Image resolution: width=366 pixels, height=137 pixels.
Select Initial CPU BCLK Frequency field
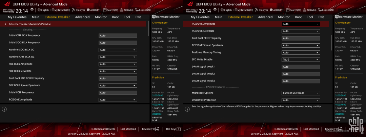118,36
